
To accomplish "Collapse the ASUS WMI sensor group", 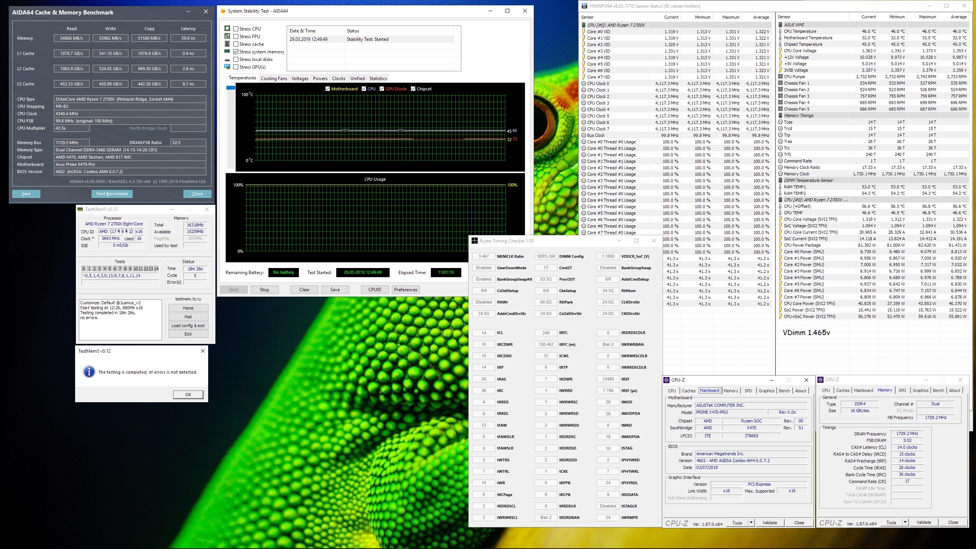I will tap(780, 25).
